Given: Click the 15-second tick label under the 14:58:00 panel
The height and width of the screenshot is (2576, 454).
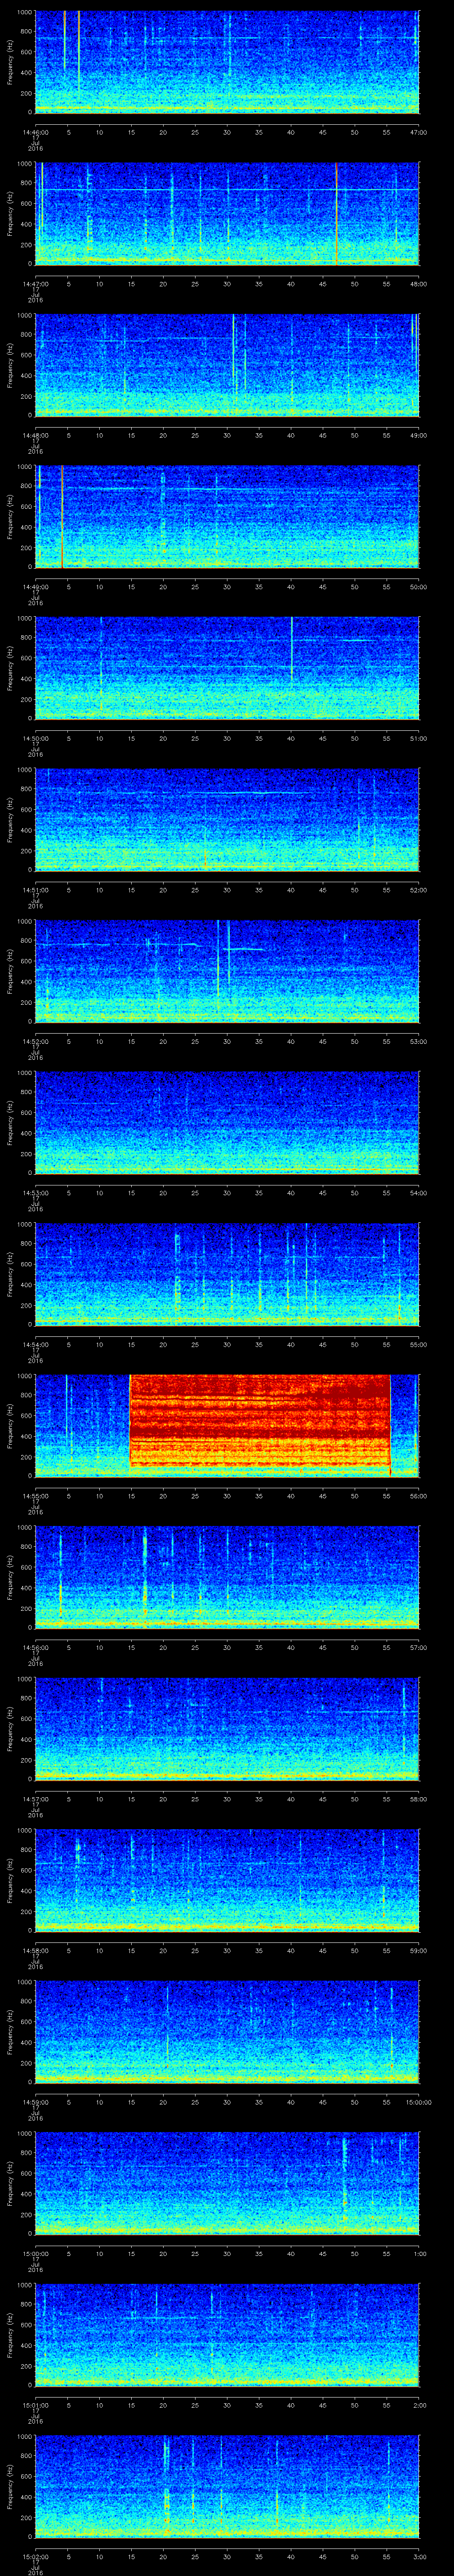Looking at the screenshot, I should tap(132, 1950).
